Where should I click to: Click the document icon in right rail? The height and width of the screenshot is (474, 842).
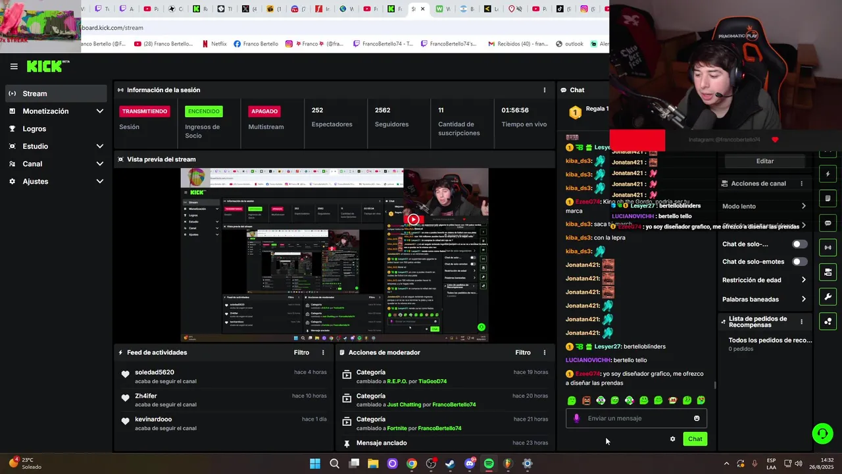828,199
